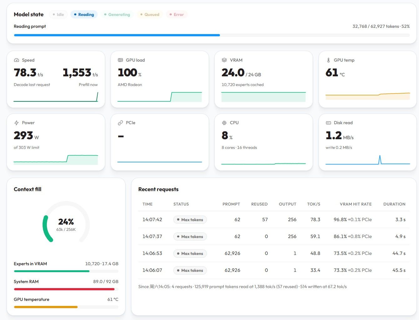Click the DURATION column header
This screenshot has height=320, width=419.
[394, 204]
